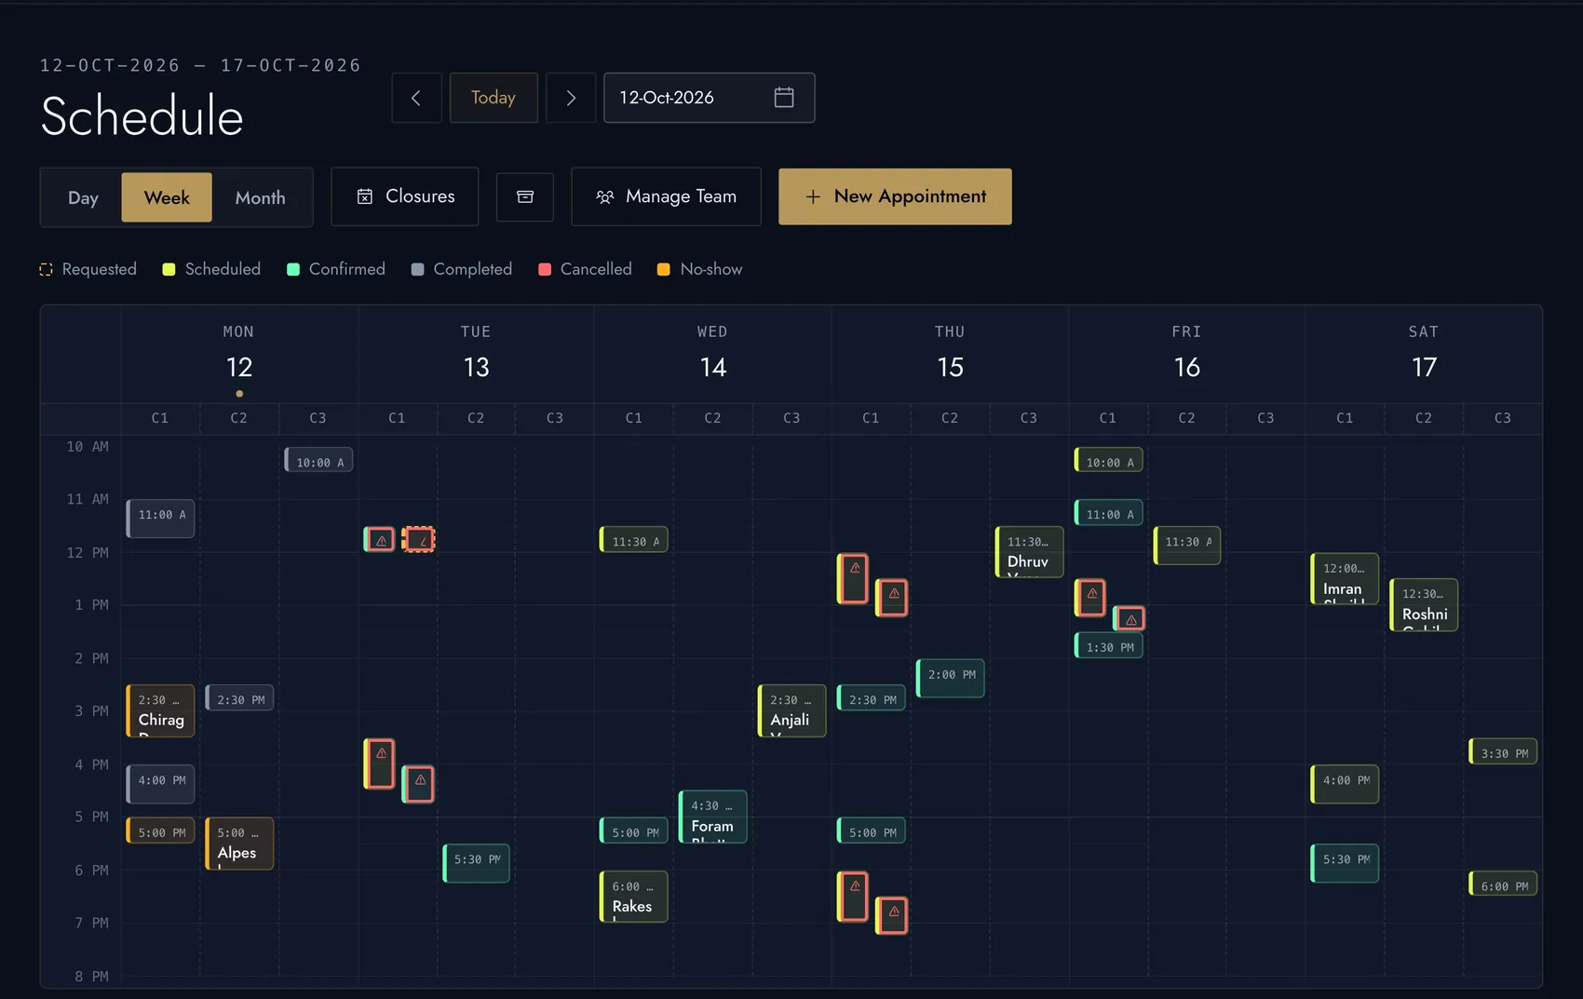The height and width of the screenshot is (999, 1583).
Task: Open Anjali's 2:30 appointment on Wednesday
Action: coord(791,711)
